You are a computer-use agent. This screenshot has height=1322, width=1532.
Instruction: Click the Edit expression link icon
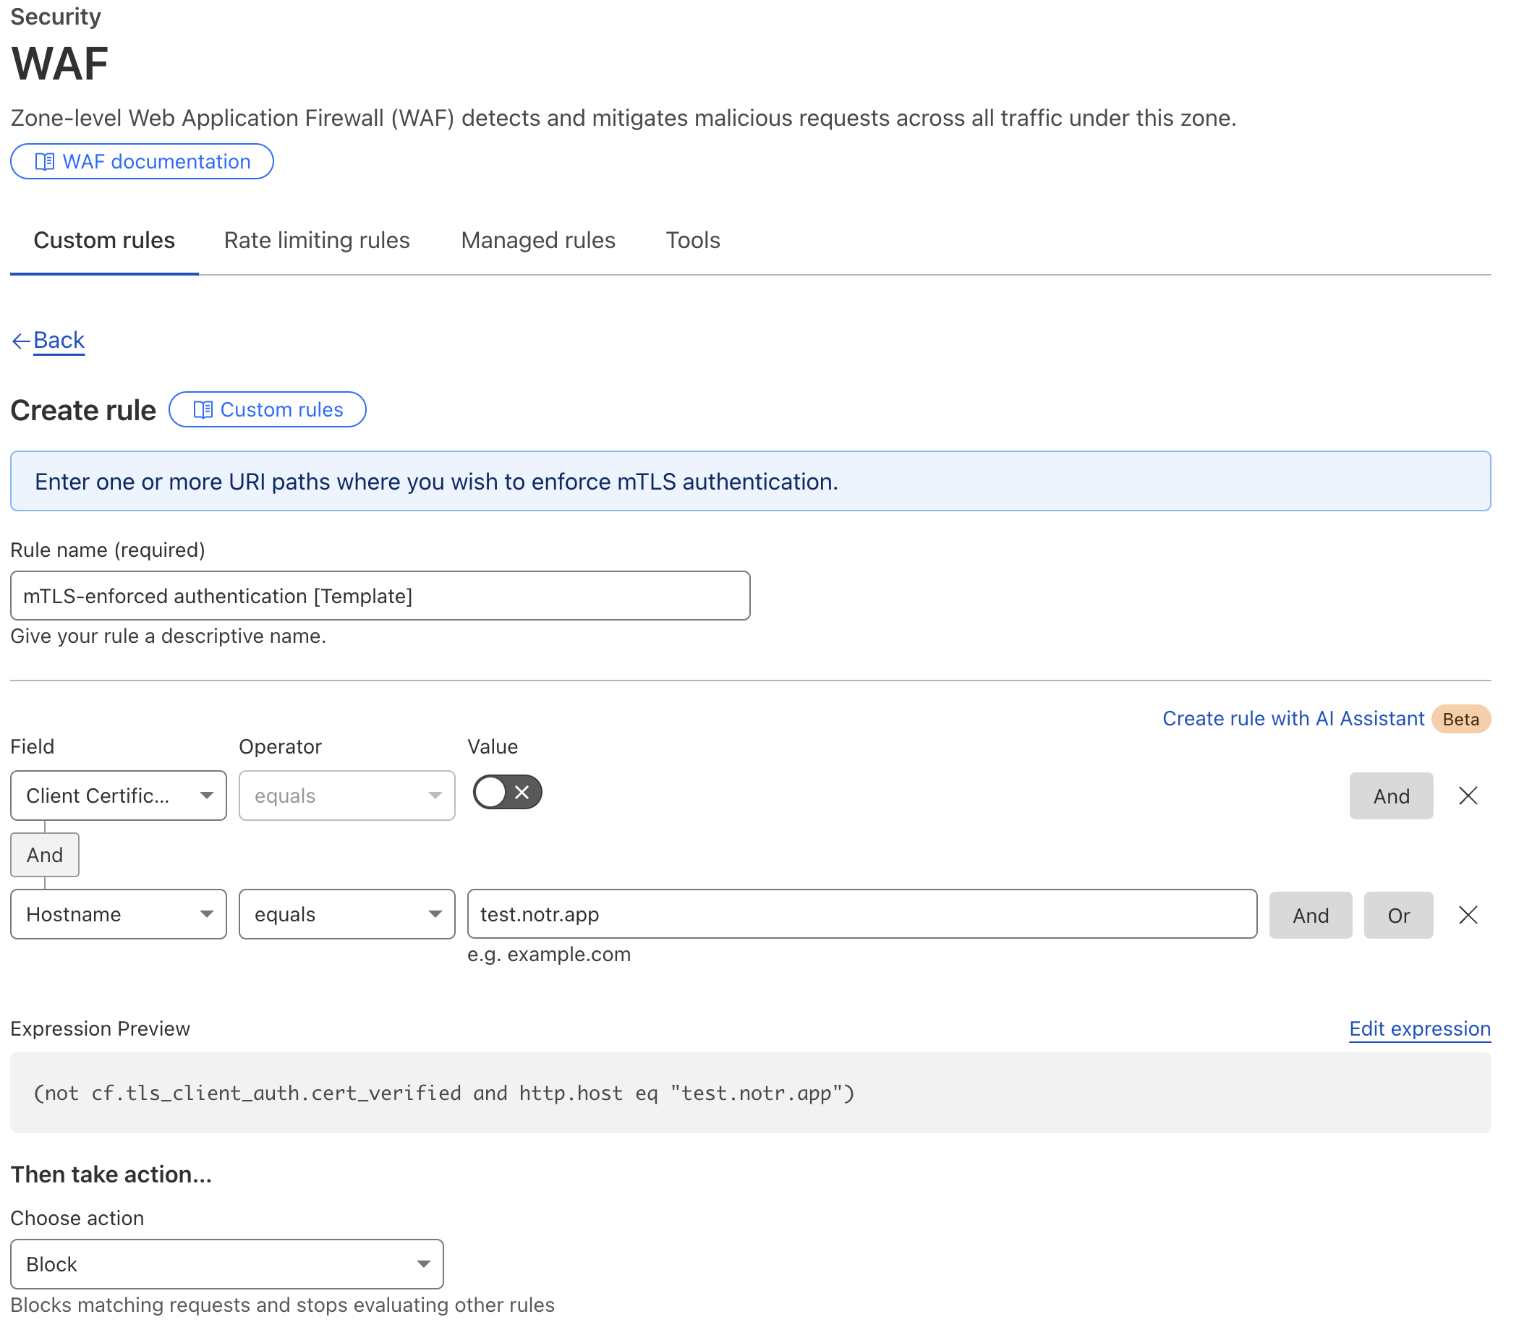(x=1420, y=1028)
